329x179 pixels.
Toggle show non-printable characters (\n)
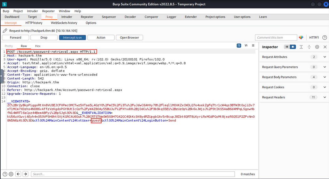(x=246, y=46)
